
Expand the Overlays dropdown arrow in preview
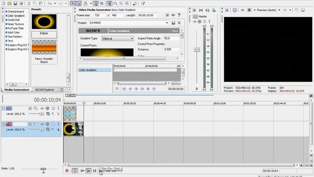click(x=290, y=10)
